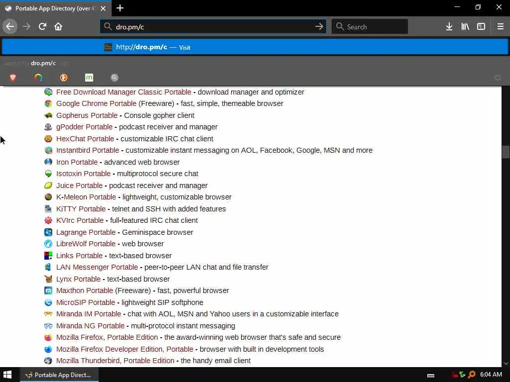The width and height of the screenshot is (510, 382).
Task: Visit the http://dro.pm/c suggestion
Action: [255, 47]
